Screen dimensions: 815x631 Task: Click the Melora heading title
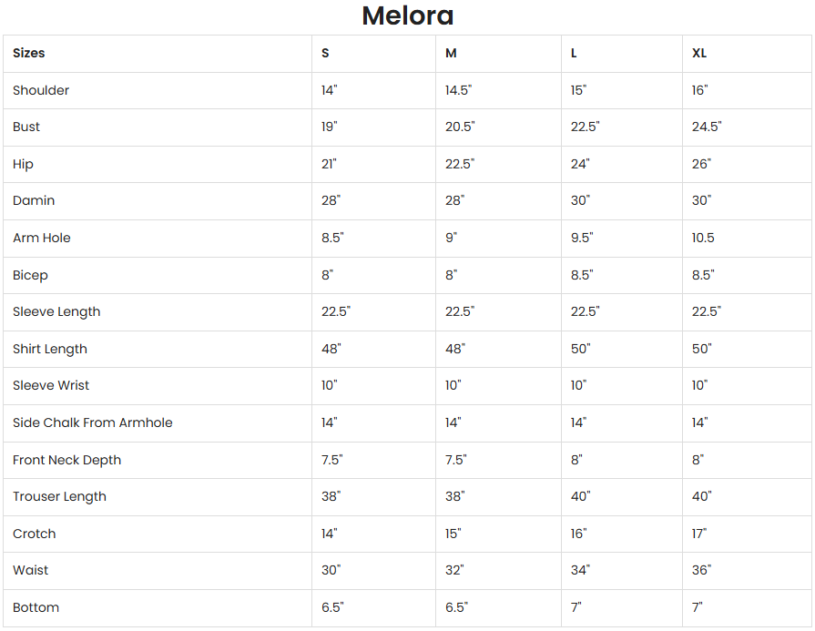tap(407, 15)
